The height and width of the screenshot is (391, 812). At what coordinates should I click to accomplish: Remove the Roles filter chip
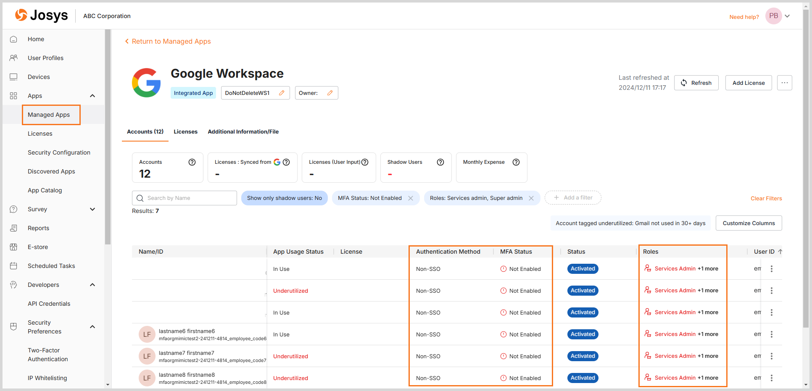point(531,198)
